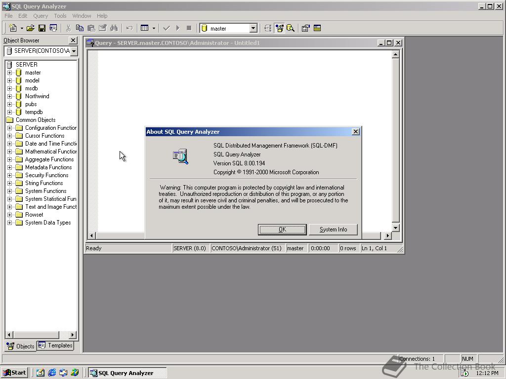The width and height of the screenshot is (506, 379).
Task: Click the Save query toolbar icon
Action: click(42, 28)
